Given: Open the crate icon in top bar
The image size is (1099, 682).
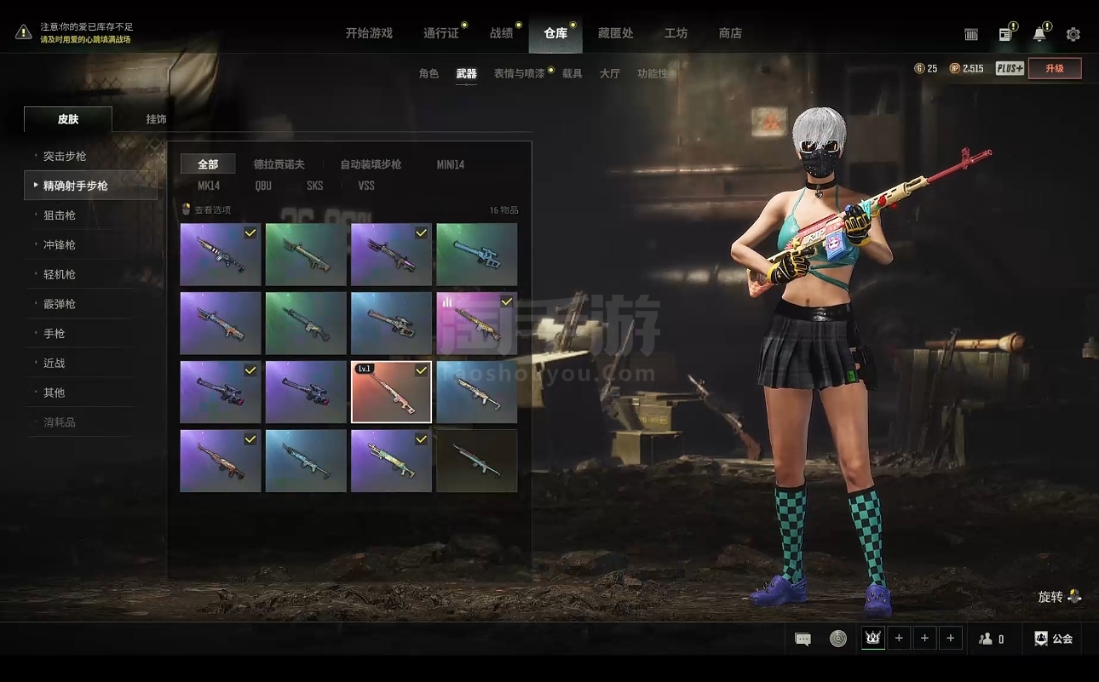Looking at the screenshot, I should 971,34.
